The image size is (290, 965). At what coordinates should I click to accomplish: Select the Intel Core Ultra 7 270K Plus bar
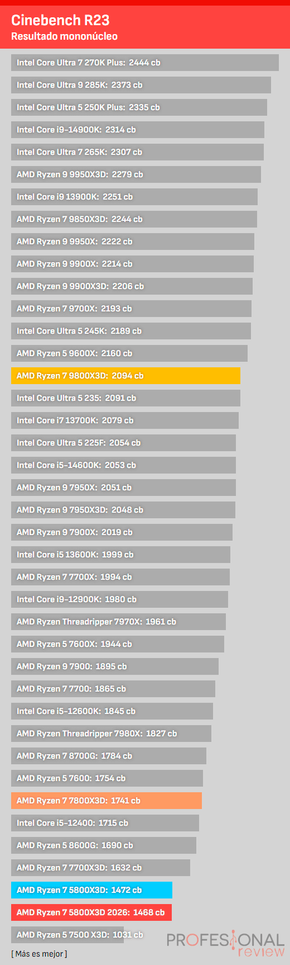(145, 63)
